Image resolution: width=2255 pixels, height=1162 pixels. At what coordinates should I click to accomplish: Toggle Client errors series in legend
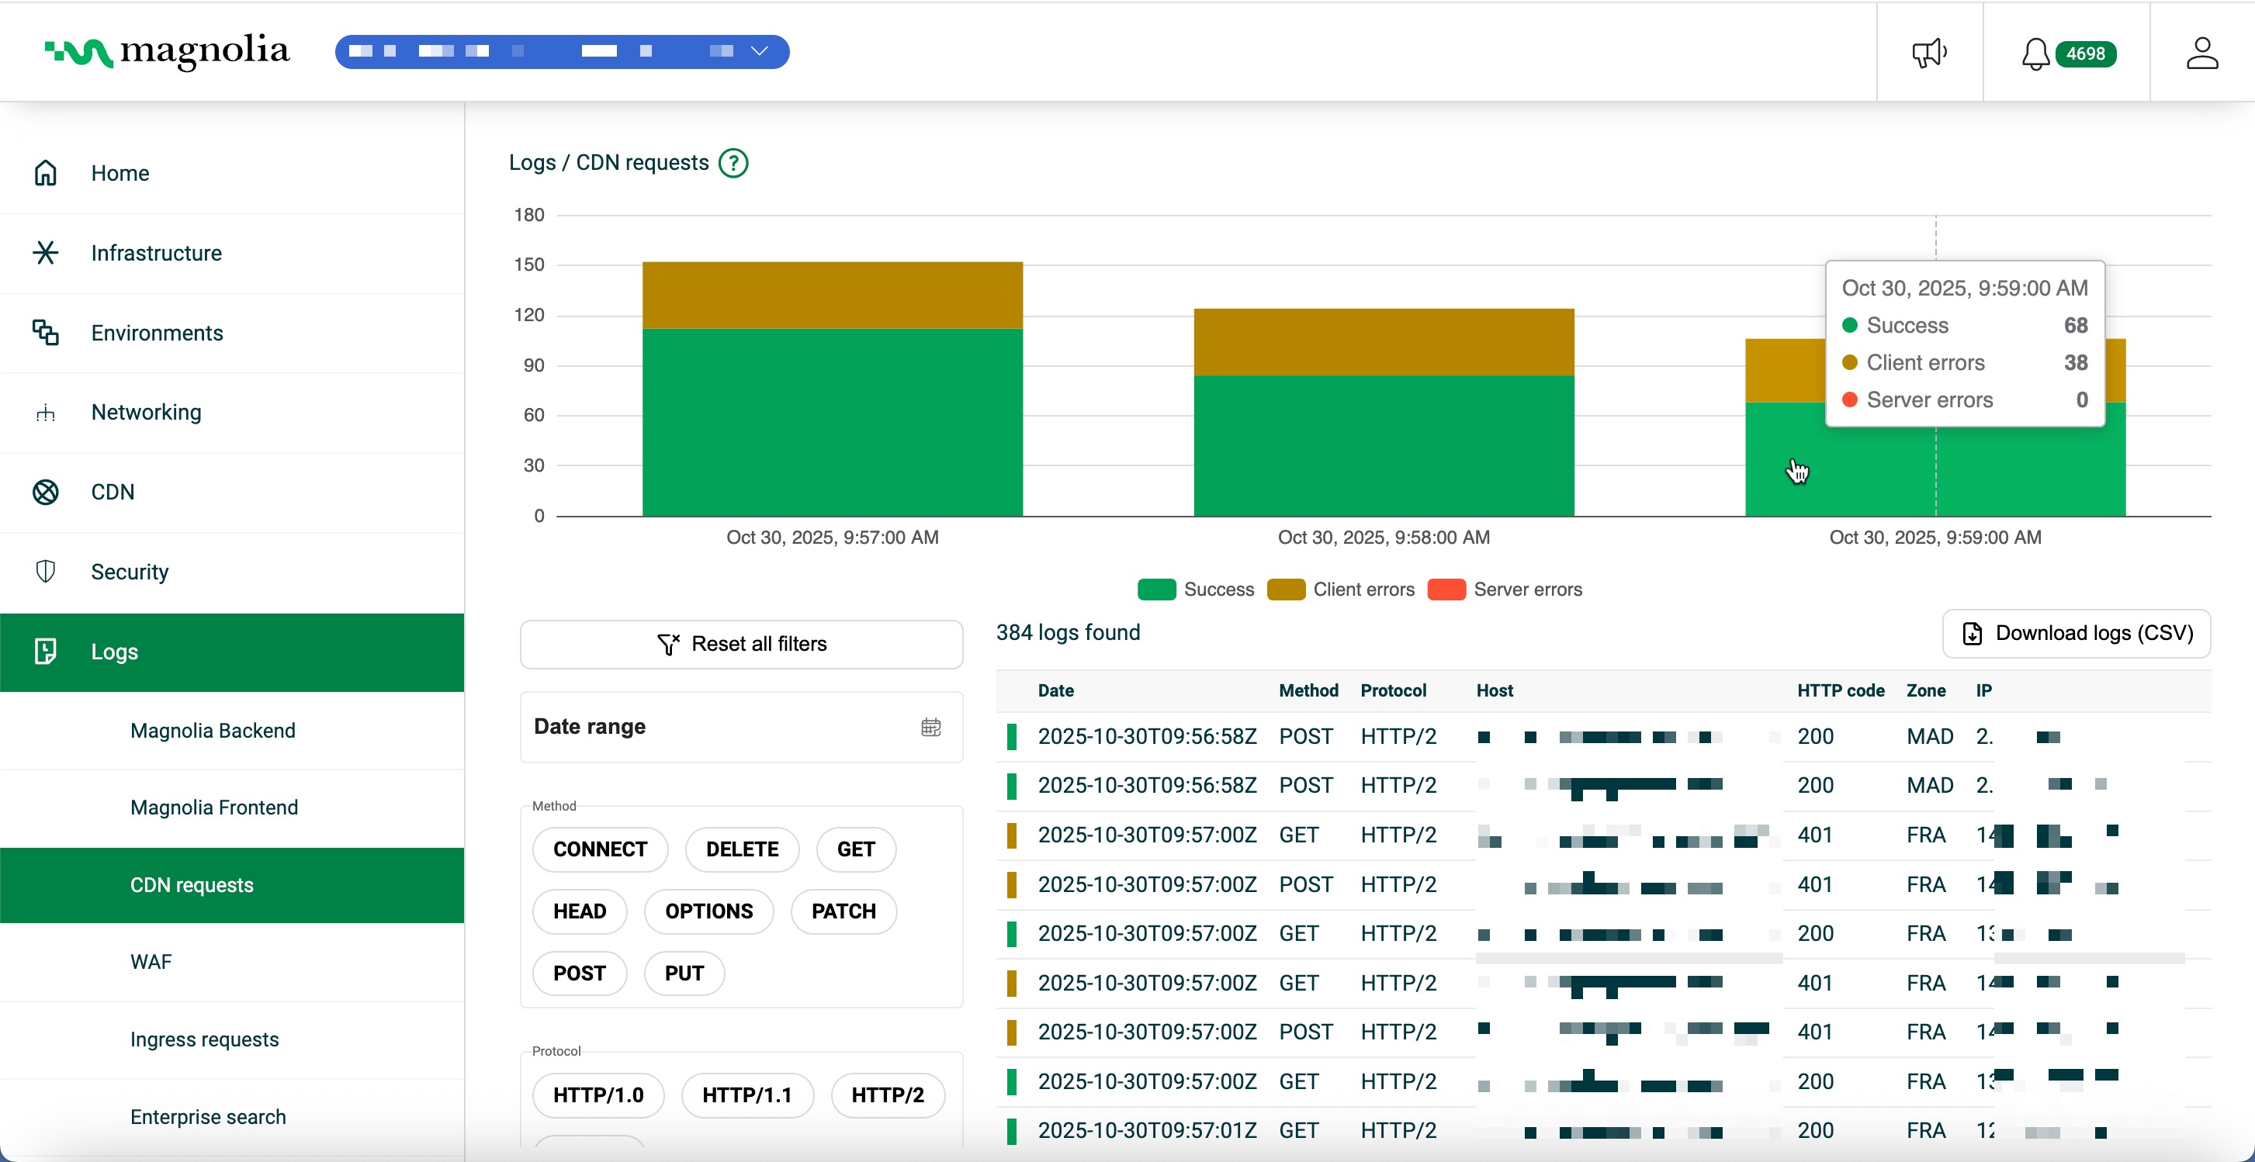[1341, 590]
